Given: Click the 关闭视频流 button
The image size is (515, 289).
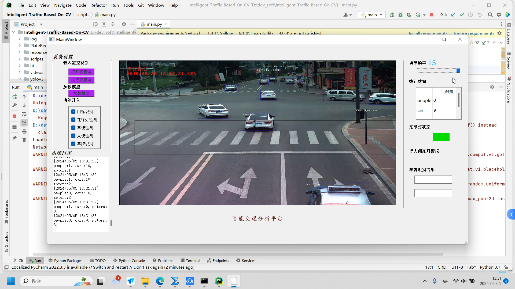Looking at the screenshot, I should pos(81,80).
